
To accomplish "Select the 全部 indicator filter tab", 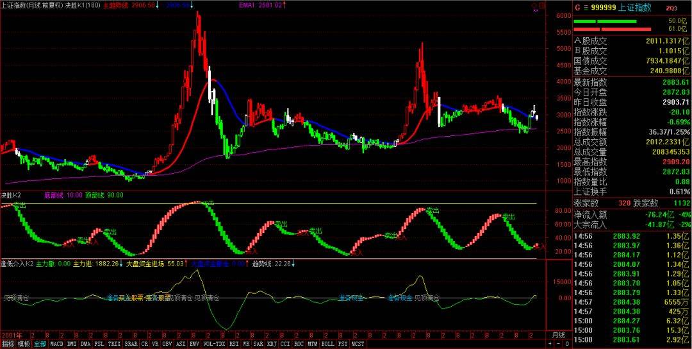I will click(x=40, y=344).
